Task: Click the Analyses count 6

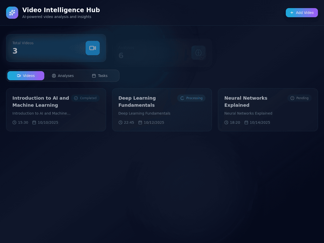Action: click(x=121, y=56)
